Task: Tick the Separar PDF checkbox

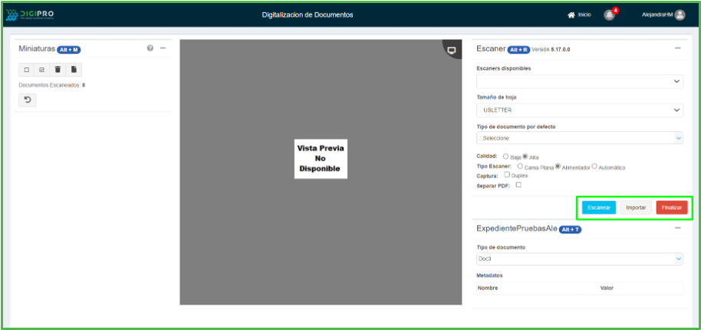Action: (x=518, y=185)
